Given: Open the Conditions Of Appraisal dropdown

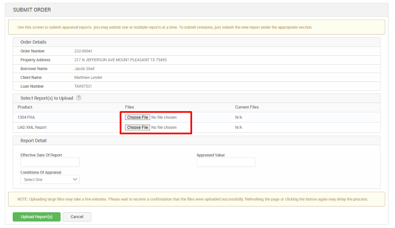Looking at the screenshot, I should [x=50, y=179].
